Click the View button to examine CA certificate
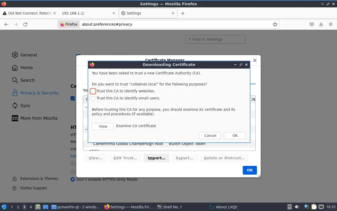 click(x=103, y=126)
